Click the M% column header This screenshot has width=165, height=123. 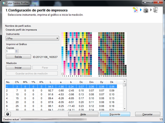point(25,82)
